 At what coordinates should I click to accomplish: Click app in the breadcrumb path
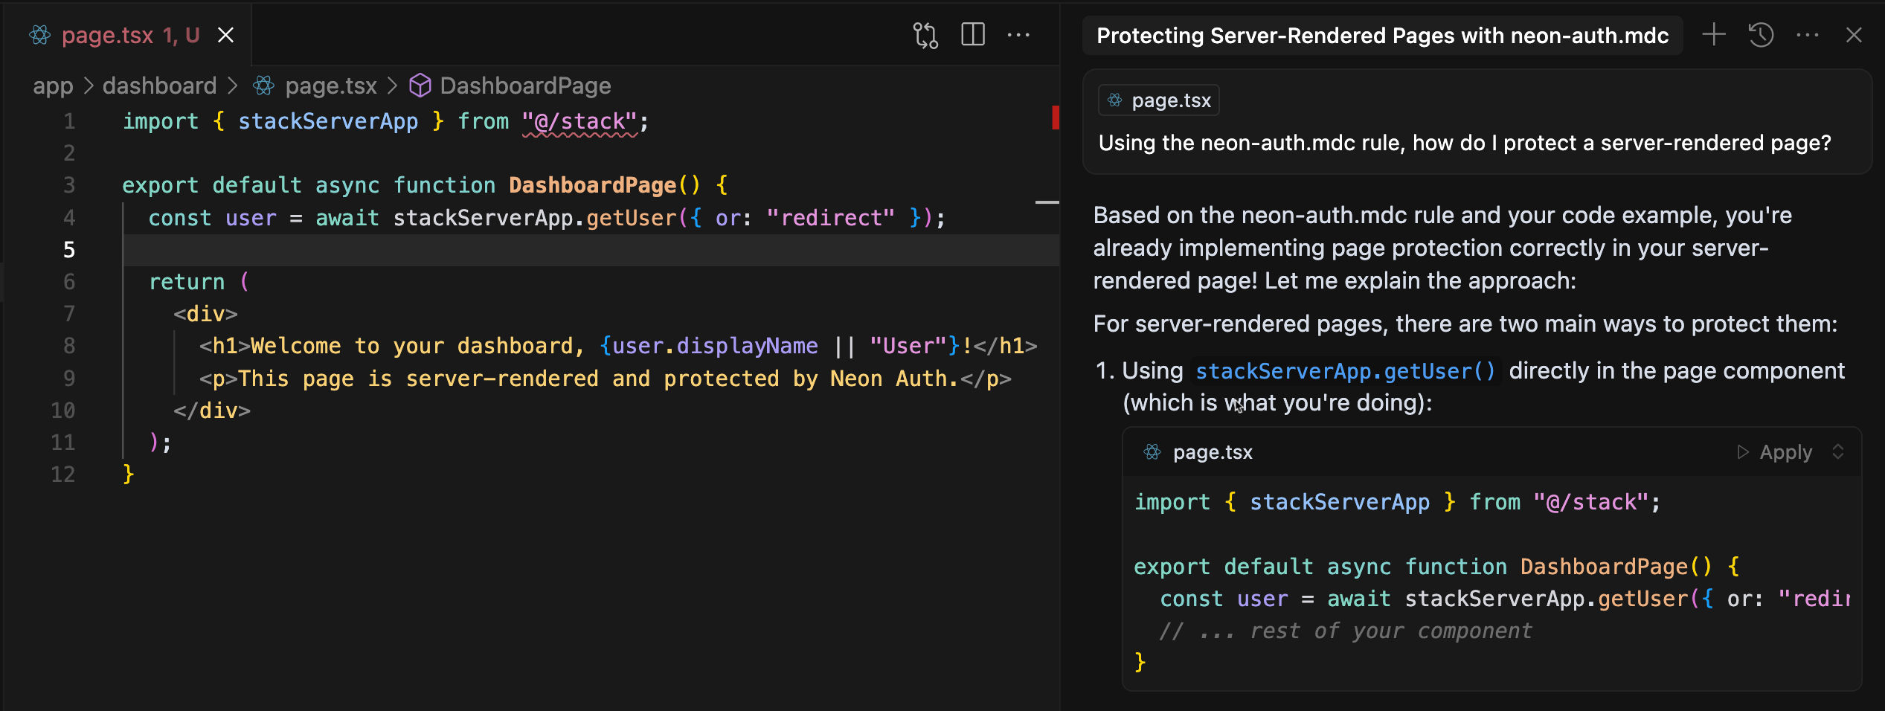click(53, 86)
